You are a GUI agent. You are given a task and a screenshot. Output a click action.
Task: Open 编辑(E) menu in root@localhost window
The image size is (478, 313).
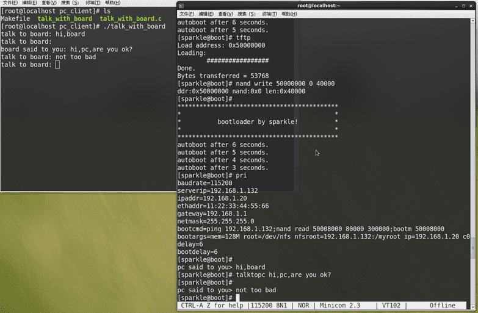pyautogui.click(x=206, y=14)
